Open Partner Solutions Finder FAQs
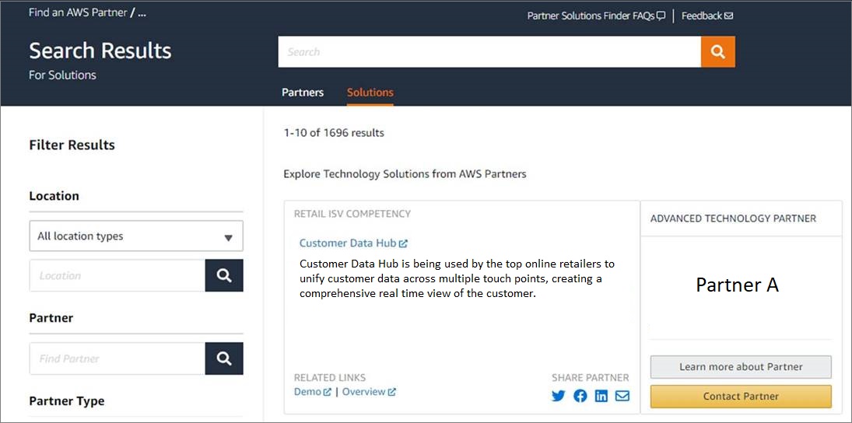The image size is (852, 423). 591,16
